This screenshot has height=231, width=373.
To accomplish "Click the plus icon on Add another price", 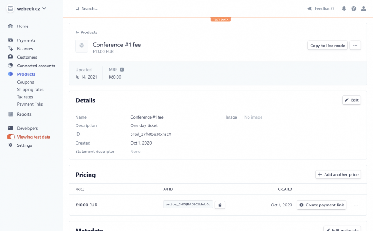I will point(320,175).
